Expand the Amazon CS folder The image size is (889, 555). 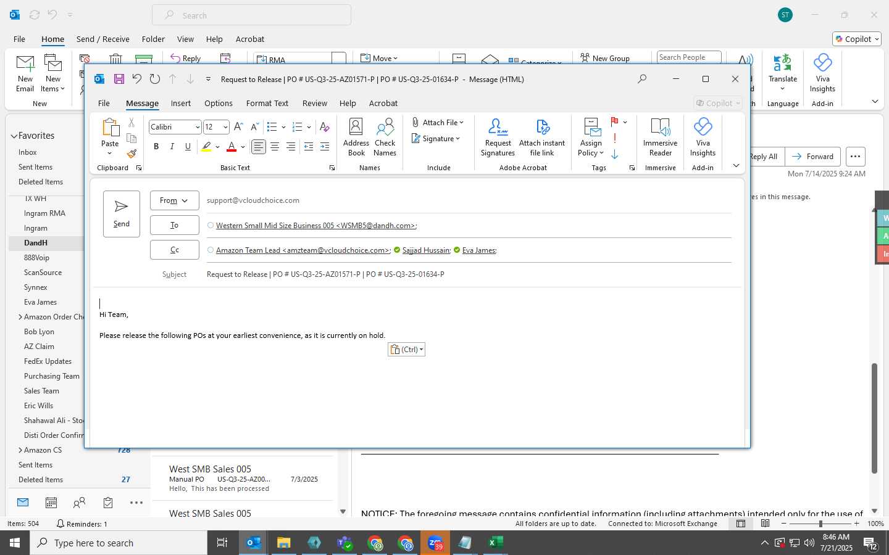(20, 450)
